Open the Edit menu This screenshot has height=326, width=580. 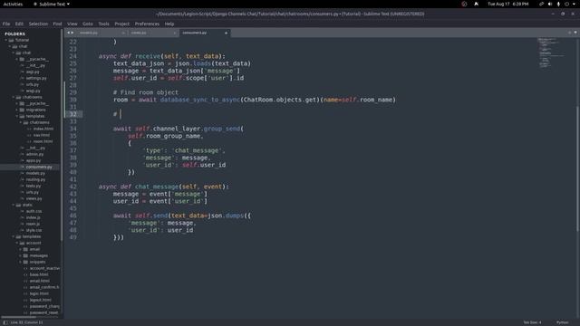[x=19, y=24]
